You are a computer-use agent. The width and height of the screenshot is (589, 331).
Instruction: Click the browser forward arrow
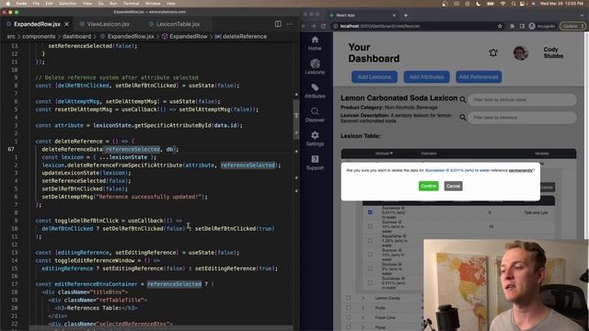coord(314,26)
